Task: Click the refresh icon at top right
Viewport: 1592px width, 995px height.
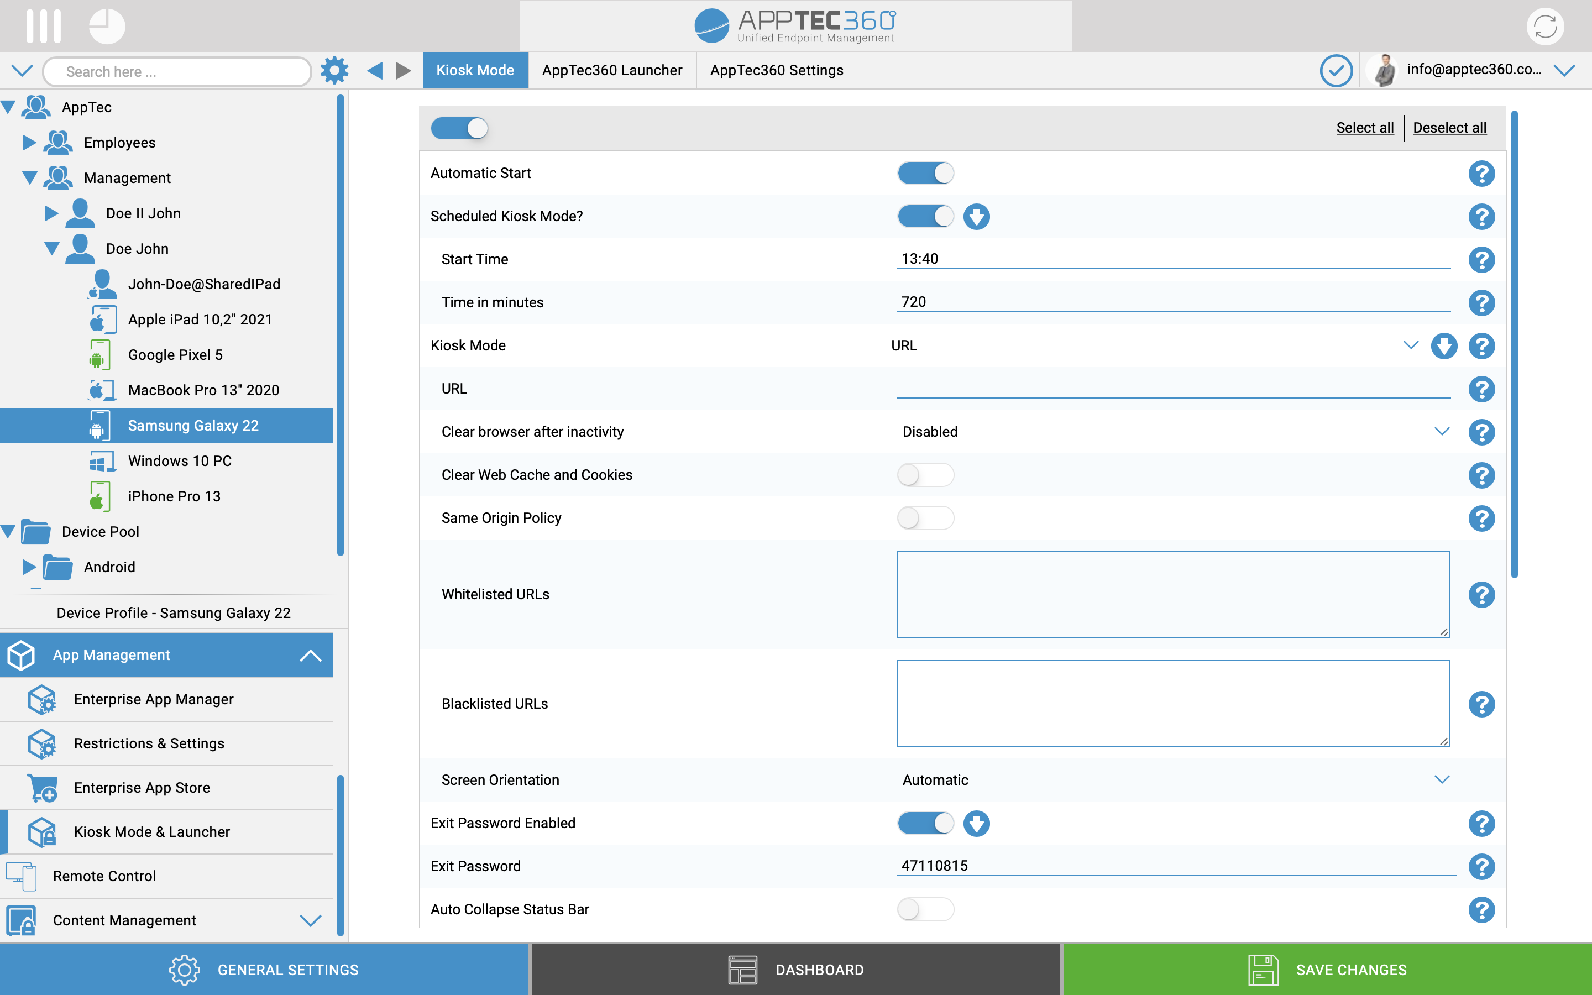Action: [x=1544, y=27]
